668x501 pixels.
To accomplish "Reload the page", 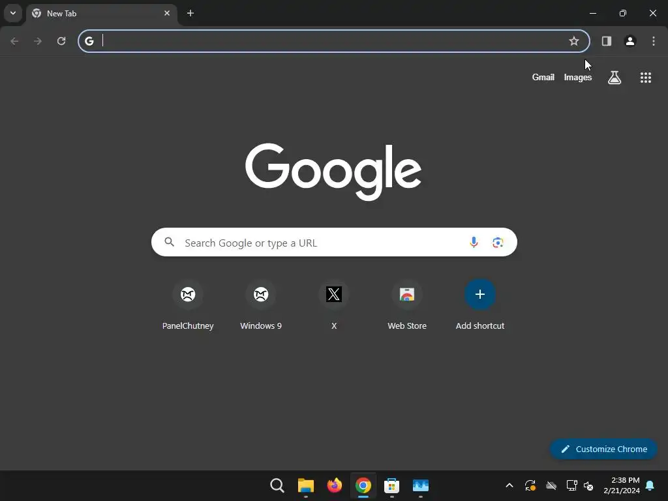I will (x=61, y=41).
